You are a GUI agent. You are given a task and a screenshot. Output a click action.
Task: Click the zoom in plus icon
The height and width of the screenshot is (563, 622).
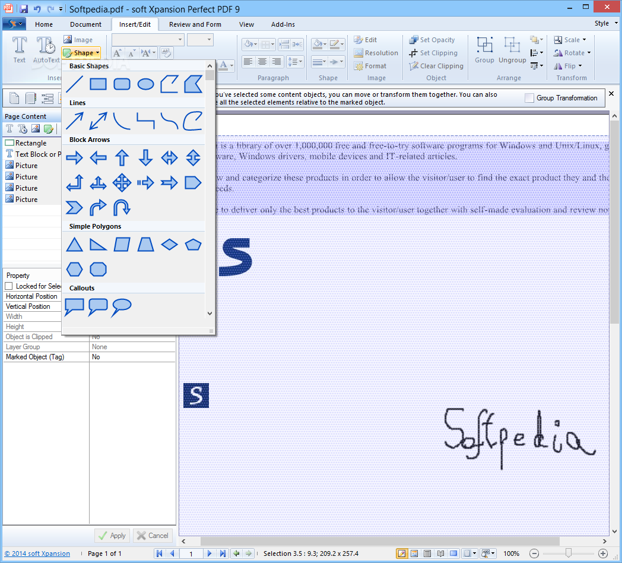603,553
